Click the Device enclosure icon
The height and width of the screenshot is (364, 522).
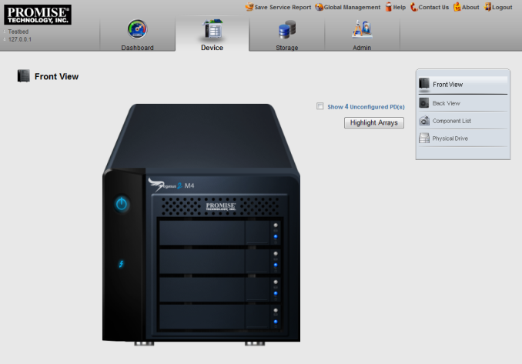tap(212, 29)
